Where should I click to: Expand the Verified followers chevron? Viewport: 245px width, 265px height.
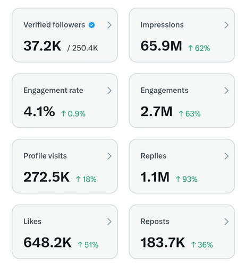[109, 25]
